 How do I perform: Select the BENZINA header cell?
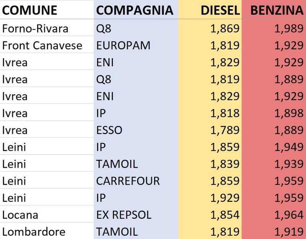(x=277, y=10)
